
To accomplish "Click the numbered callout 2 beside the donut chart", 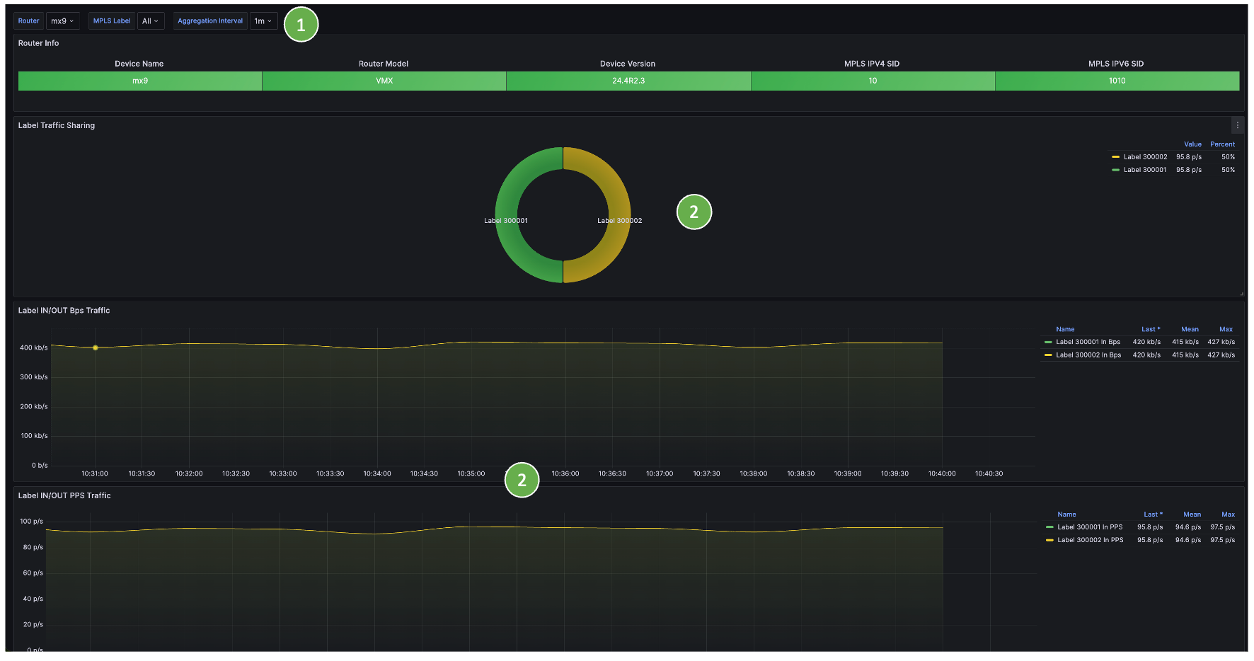I will [694, 212].
